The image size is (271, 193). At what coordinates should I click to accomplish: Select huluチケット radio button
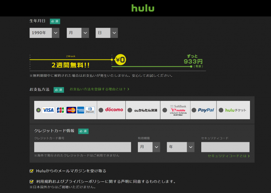221,110
